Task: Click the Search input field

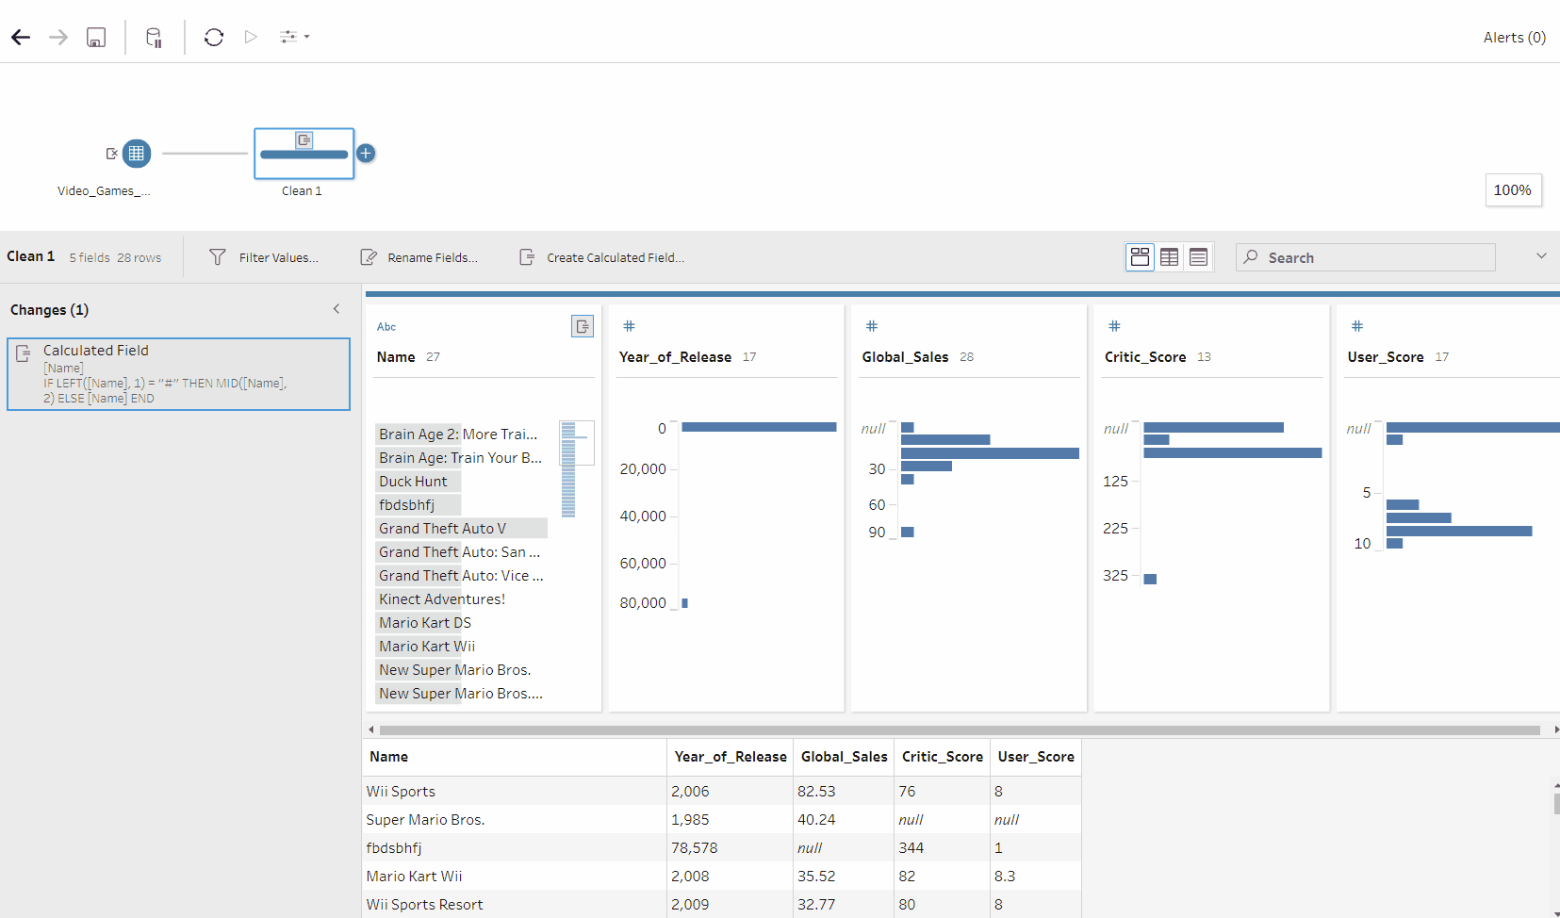Action: pos(1376,257)
